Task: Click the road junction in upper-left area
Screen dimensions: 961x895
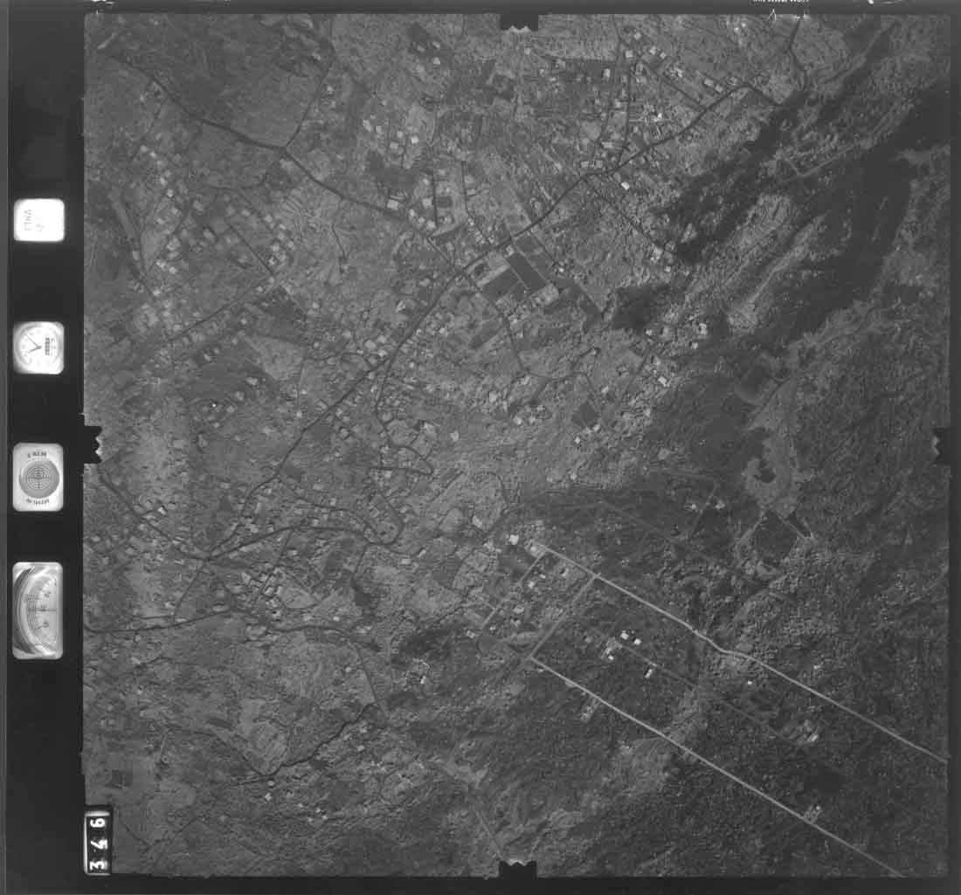Action: coord(284,150)
